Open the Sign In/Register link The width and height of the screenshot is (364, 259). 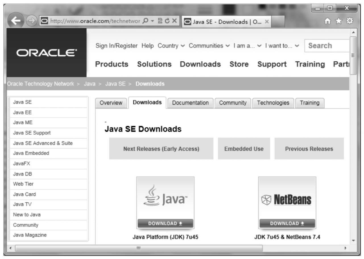click(116, 46)
